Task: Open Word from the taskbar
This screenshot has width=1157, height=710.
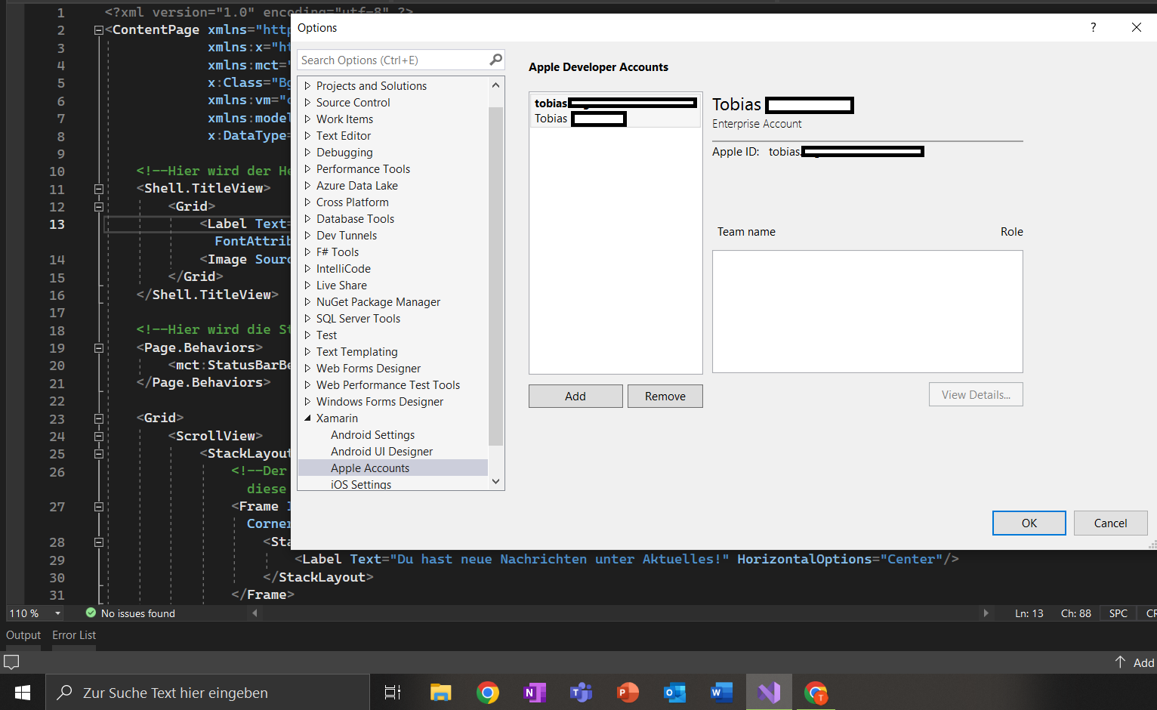Action: (721, 692)
